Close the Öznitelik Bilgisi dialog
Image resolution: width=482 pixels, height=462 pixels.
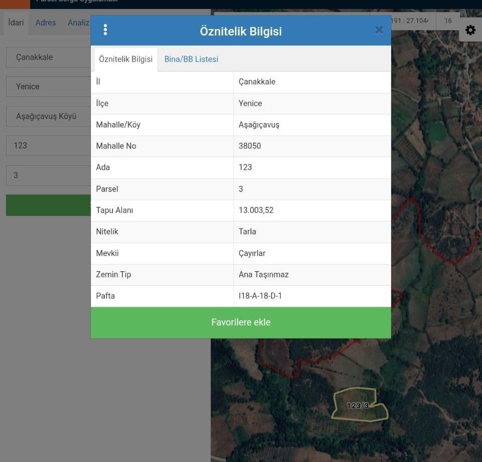379,30
